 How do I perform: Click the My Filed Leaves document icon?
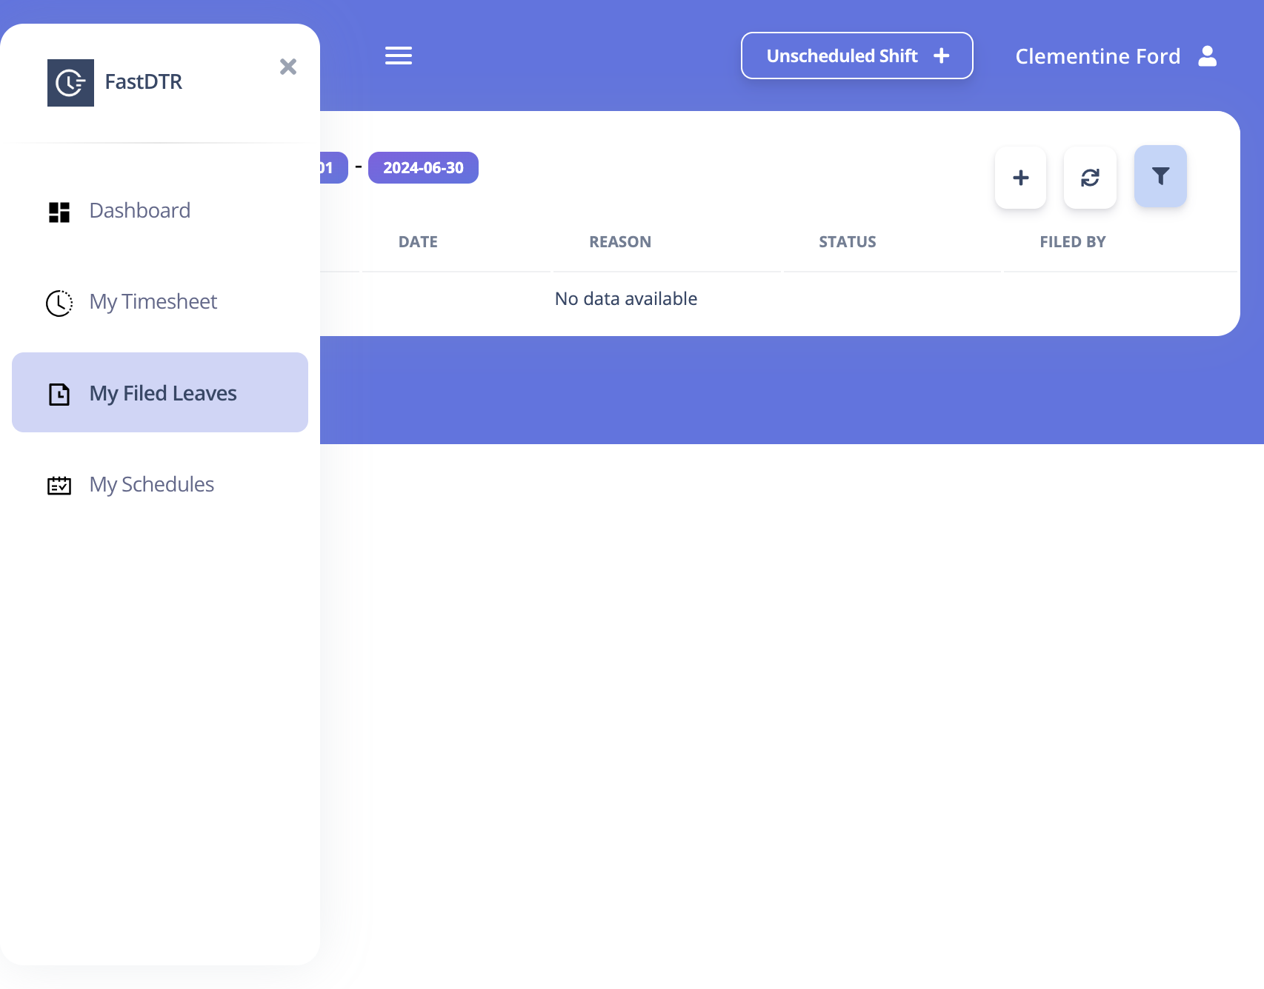(x=59, y=394)
